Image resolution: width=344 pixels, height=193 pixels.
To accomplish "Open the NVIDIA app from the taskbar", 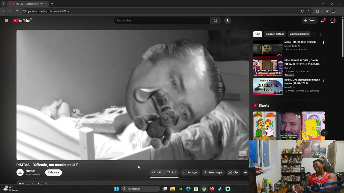I will pyautogui.click(x=180, y=189).
